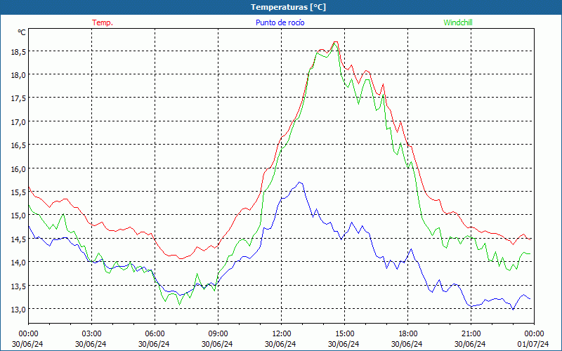562x351 pixels.
Task: Select the red 'Temp.' legend label
Action: pos(103,22)
